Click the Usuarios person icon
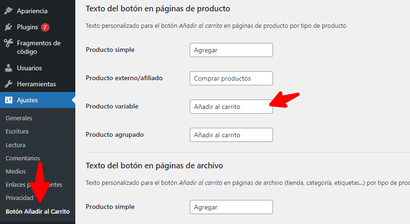 [8, 68]
